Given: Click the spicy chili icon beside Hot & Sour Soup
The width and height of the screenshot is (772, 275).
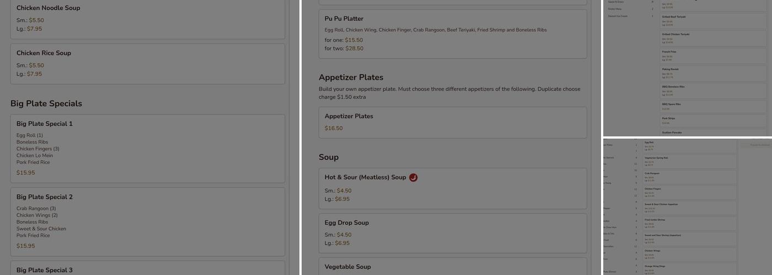Looking at the screenshot, I should (x=414, y=178).
